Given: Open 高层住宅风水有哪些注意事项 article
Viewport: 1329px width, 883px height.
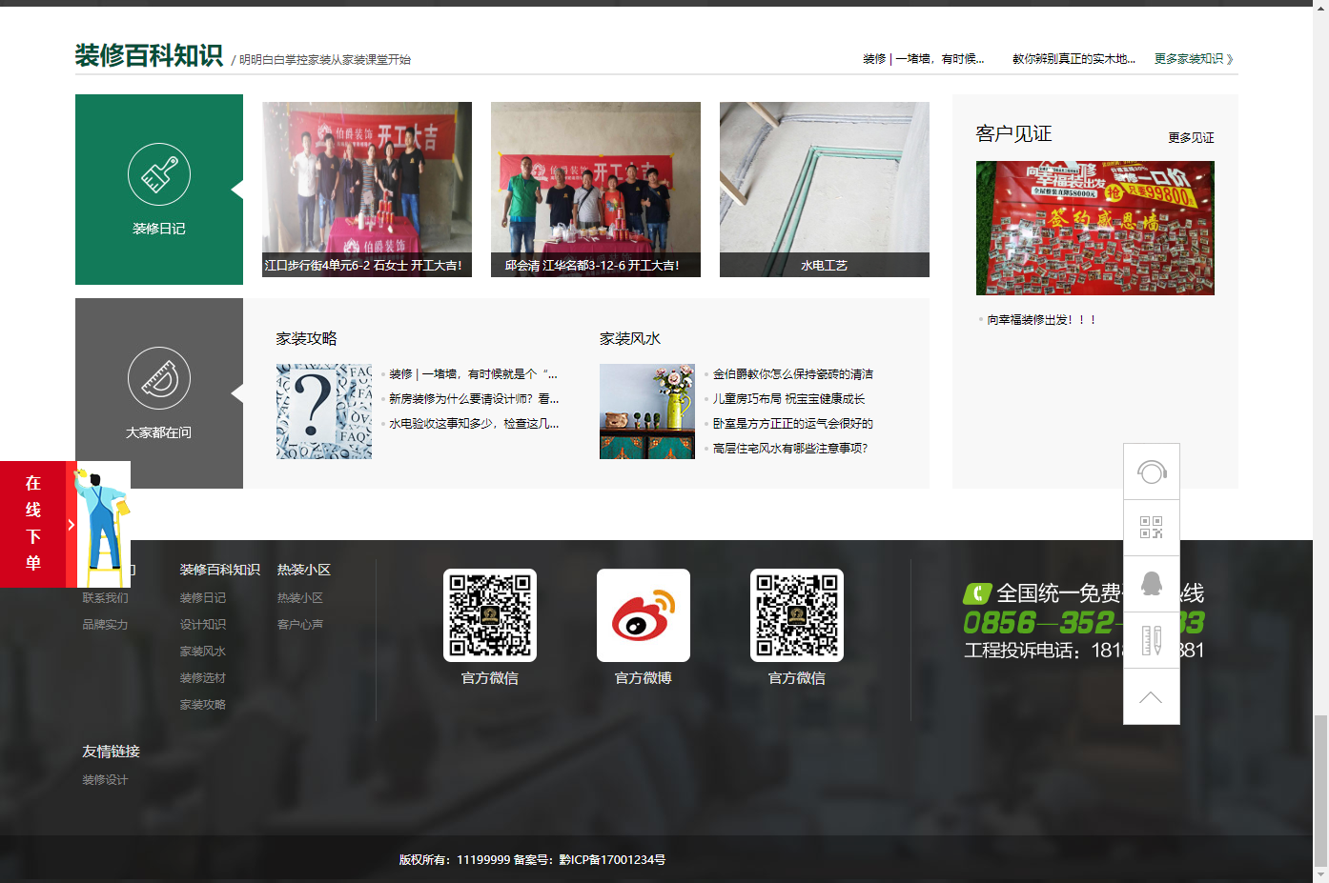Looking at the screenshot, I should click(790, 449).
